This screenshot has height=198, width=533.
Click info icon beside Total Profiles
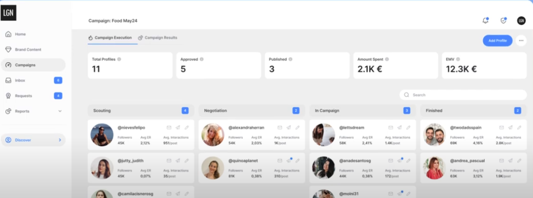point(119,59)
